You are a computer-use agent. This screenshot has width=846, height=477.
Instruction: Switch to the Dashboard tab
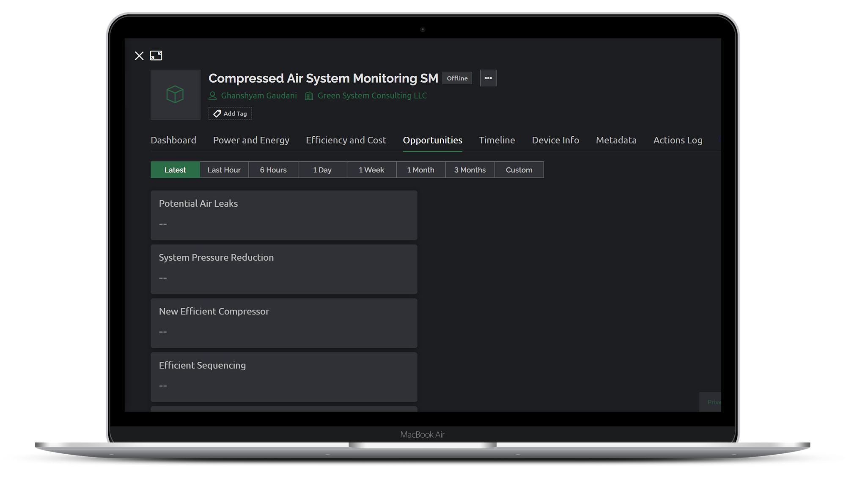pos(173,140)
